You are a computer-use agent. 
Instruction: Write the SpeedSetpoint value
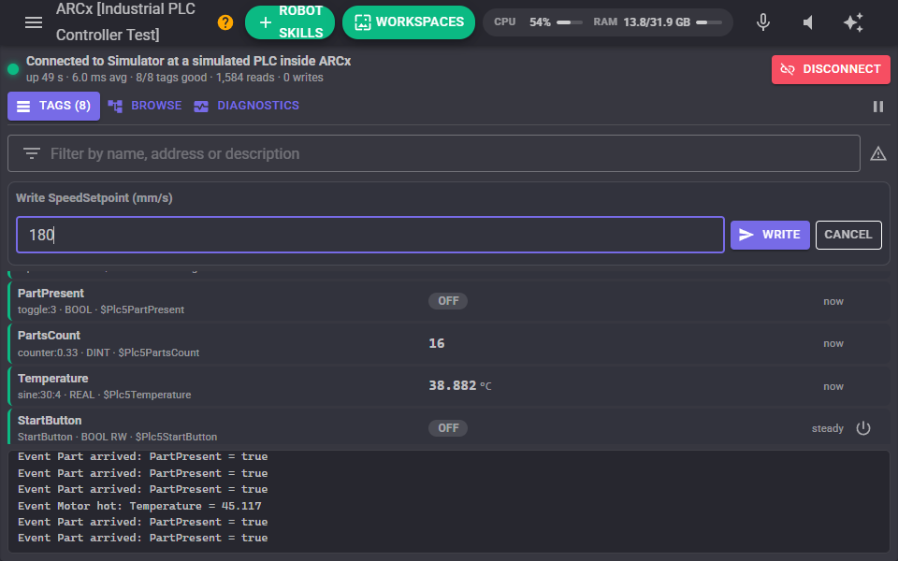(x=770, y=235)
